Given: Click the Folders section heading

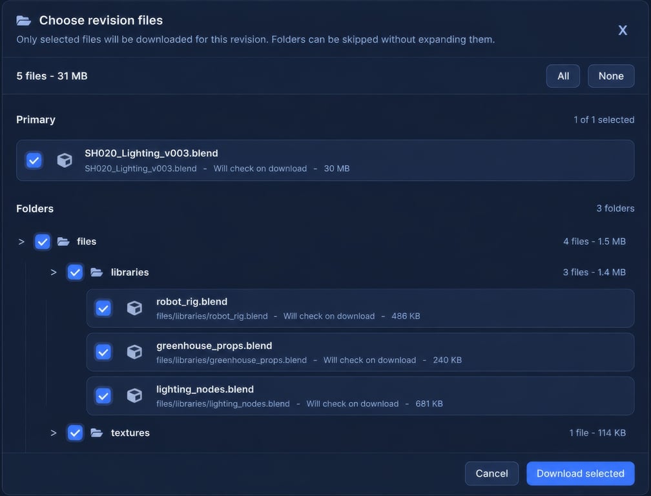Looking at the screenshot, I should (35, 209).
